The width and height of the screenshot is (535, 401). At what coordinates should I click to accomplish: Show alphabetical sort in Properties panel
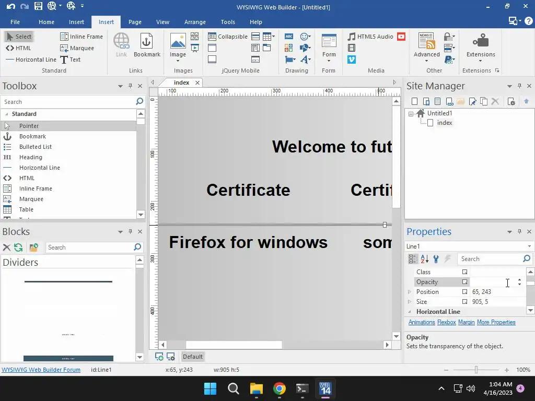coord(424,259)
